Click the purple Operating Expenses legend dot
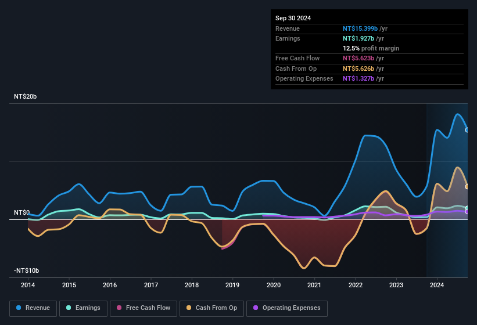Image resolution: width=477 pixels, height=325 pixels. point(256,308)
